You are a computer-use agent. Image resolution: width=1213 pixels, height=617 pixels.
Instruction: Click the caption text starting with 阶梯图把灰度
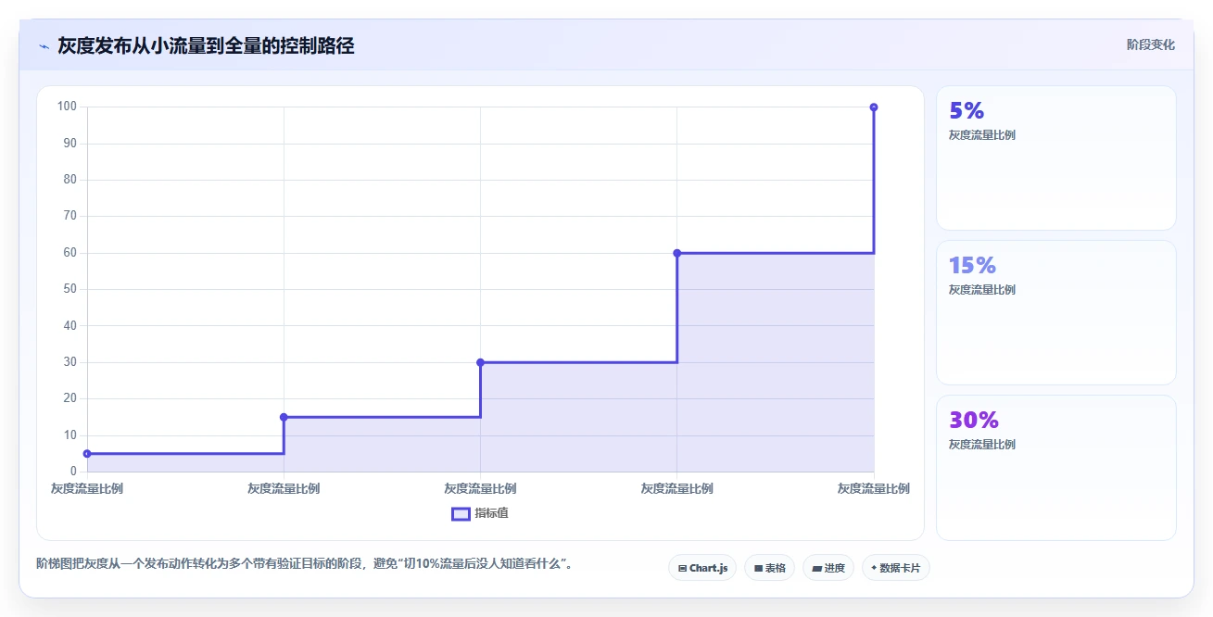pos(304,563)
